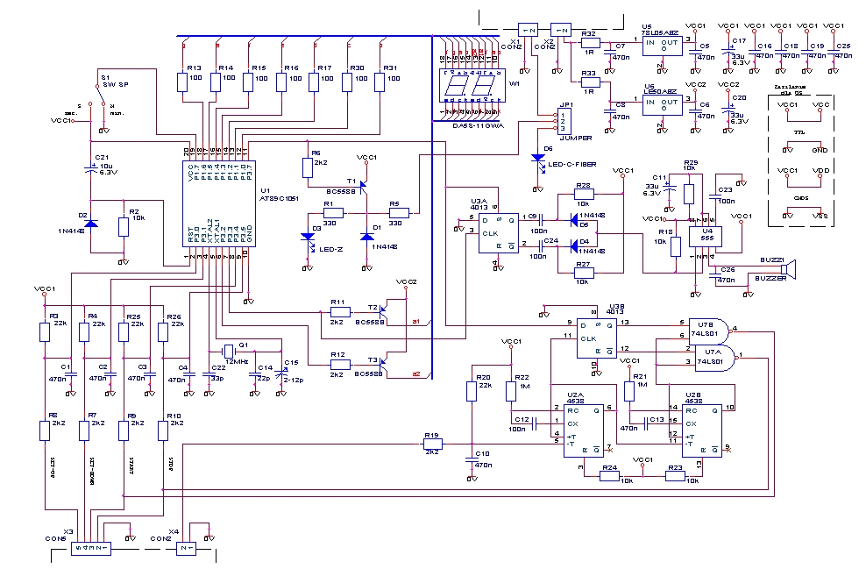Click the R24 resistor label
Screen dimensions: 866x576
(x=610, y=467)
